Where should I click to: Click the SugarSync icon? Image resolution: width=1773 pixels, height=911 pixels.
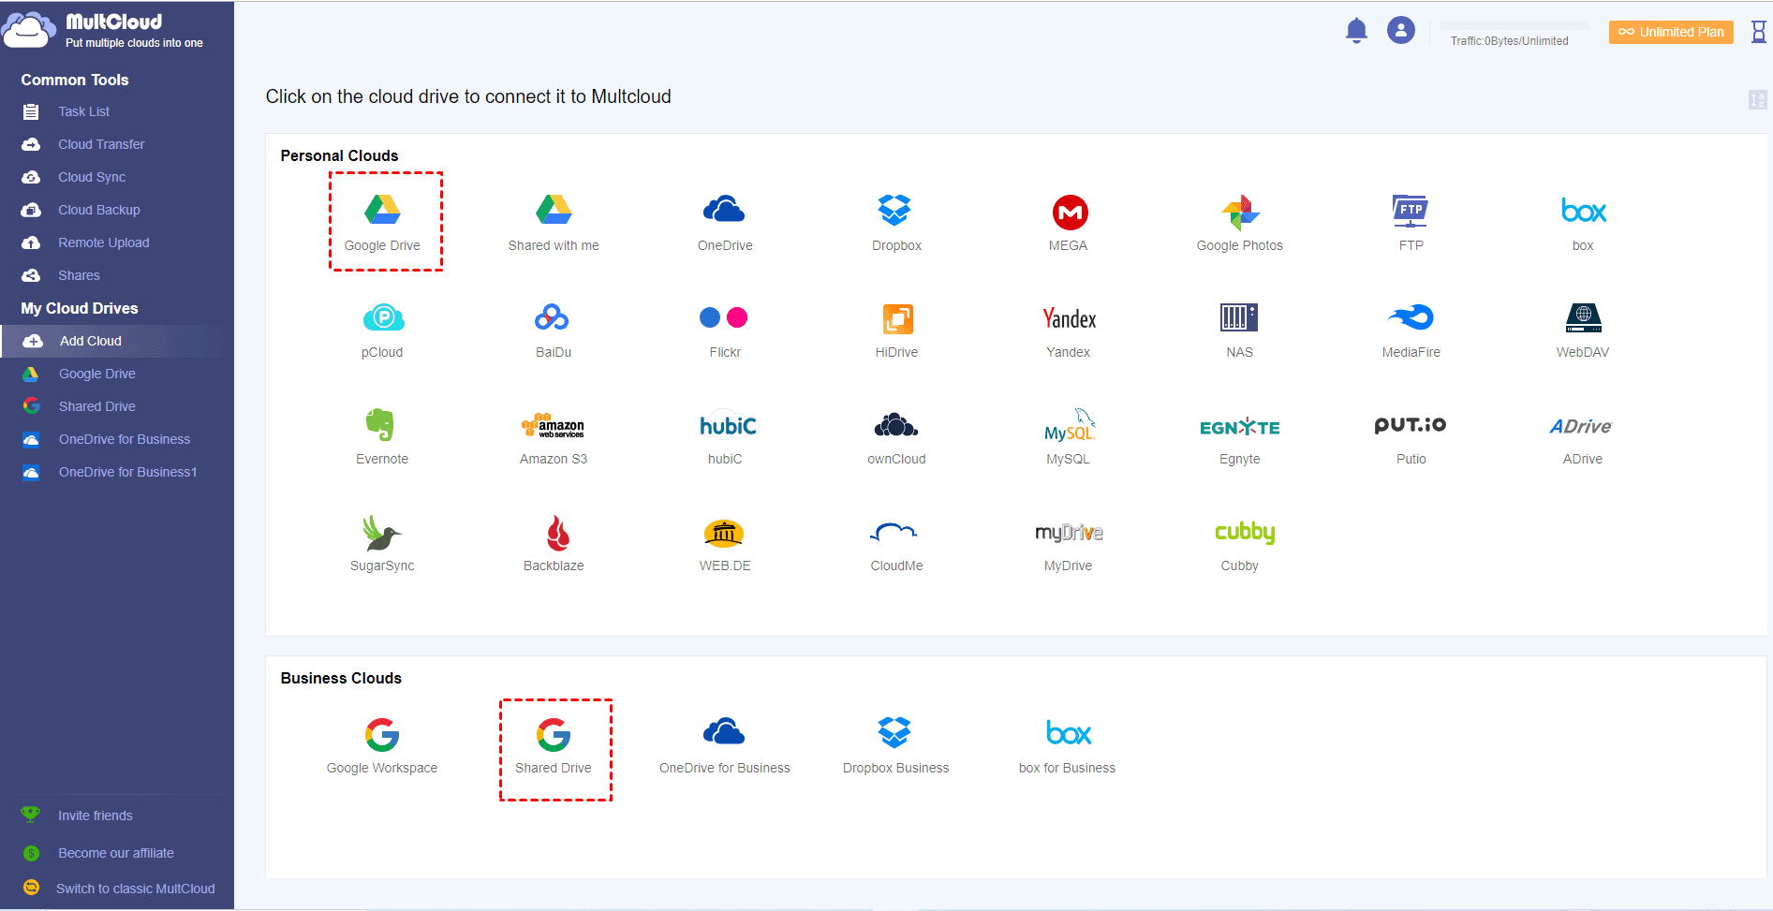click(382, 533)
